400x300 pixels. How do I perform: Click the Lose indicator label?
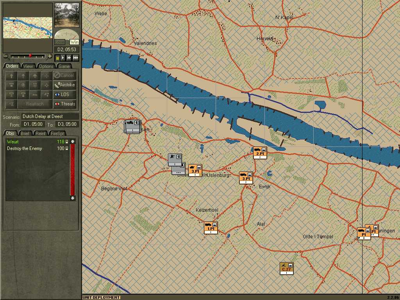(x=59, y=42)
